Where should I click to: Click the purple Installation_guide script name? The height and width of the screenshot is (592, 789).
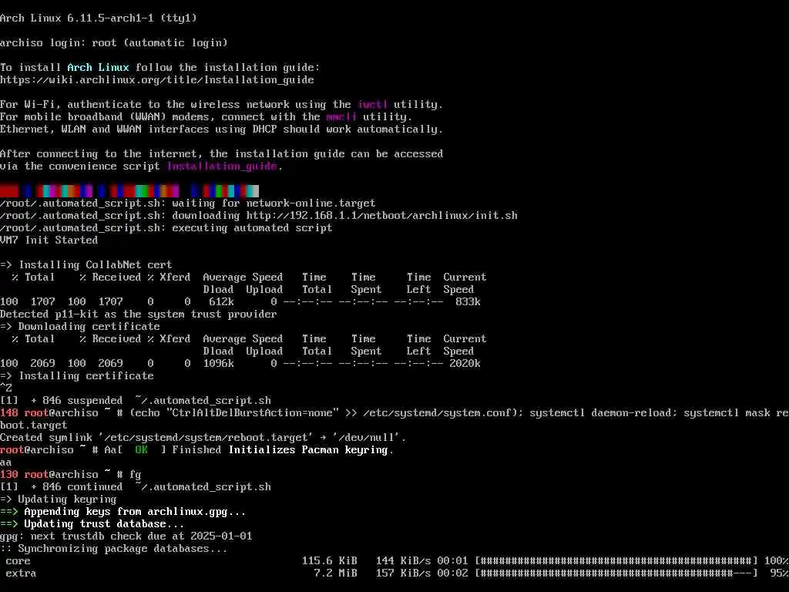pyautogui.click(x=222, y=166)
